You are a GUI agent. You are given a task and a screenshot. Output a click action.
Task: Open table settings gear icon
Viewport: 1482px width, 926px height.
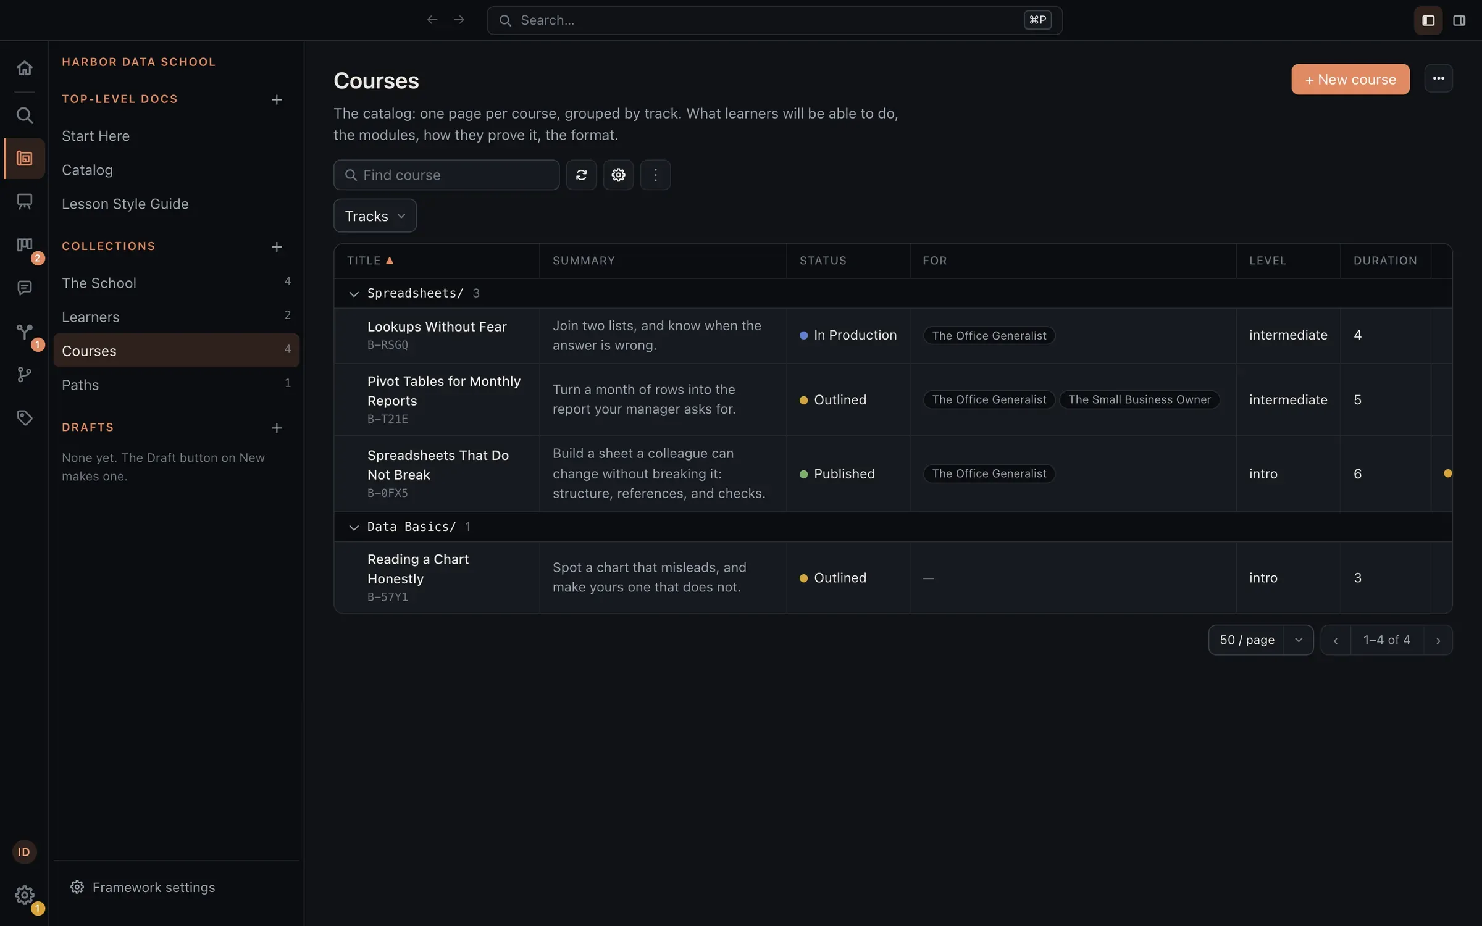(x=618, y=175)
